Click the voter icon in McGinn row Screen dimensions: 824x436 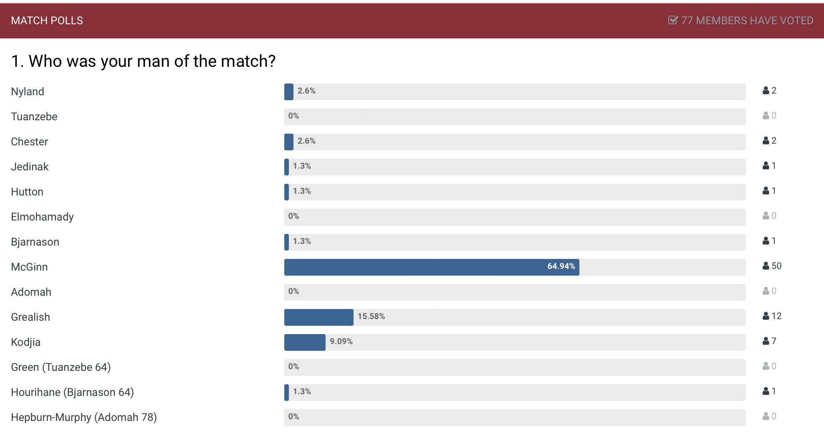click(766, 266)
